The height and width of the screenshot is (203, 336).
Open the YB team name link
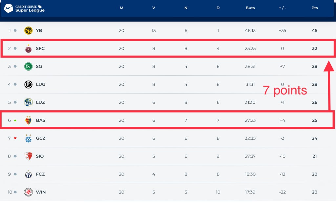point(39,31)
